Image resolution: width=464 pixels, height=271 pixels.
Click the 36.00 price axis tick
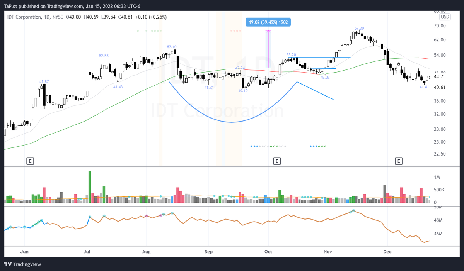click(440, 101)
